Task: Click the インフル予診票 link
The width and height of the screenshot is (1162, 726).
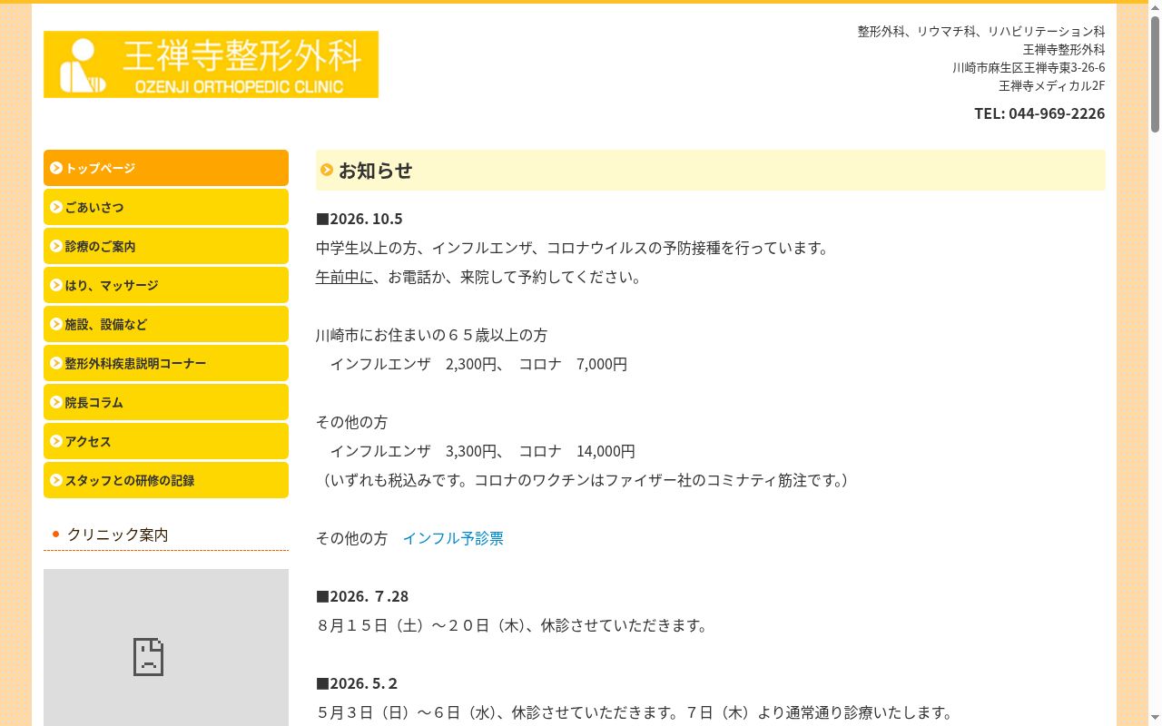Action: (453, 538)
